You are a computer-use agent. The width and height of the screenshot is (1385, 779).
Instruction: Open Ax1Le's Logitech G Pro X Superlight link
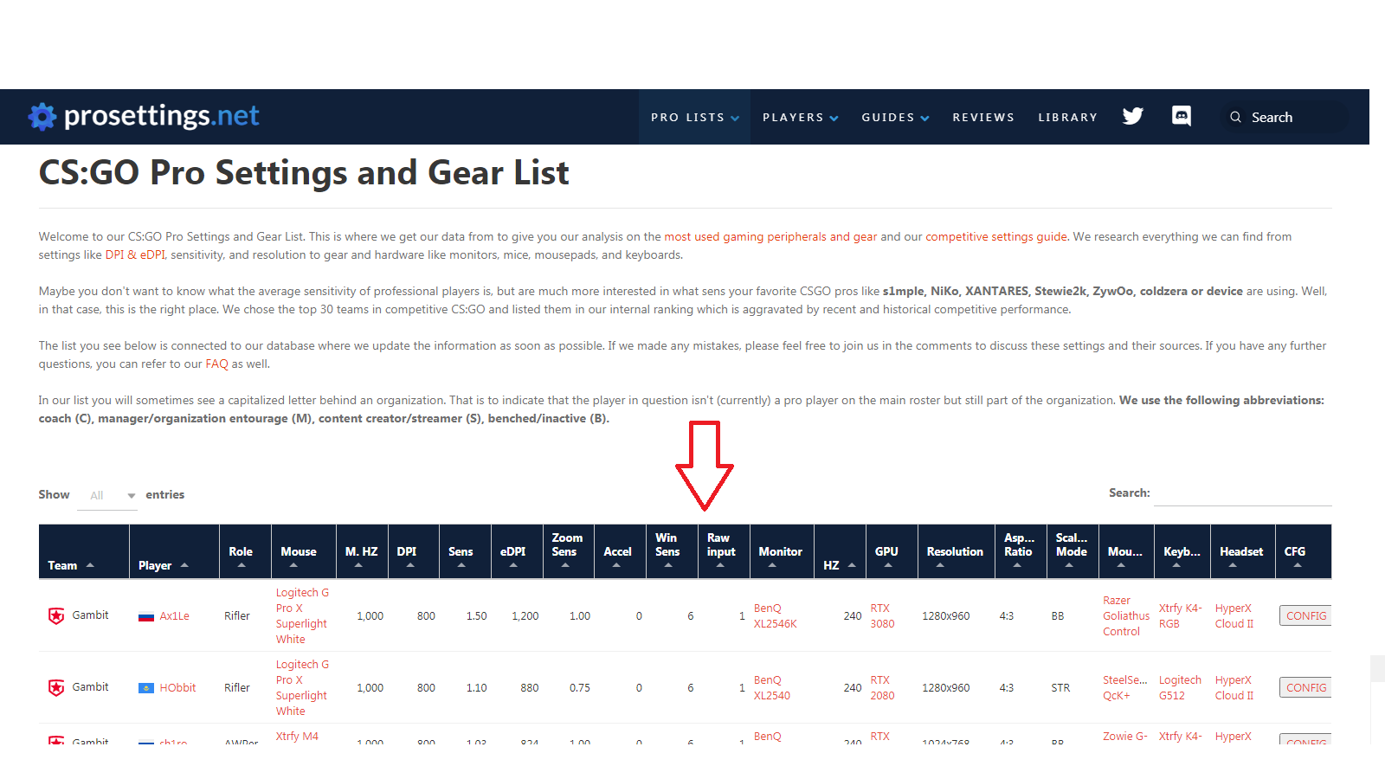coord(302,615)
